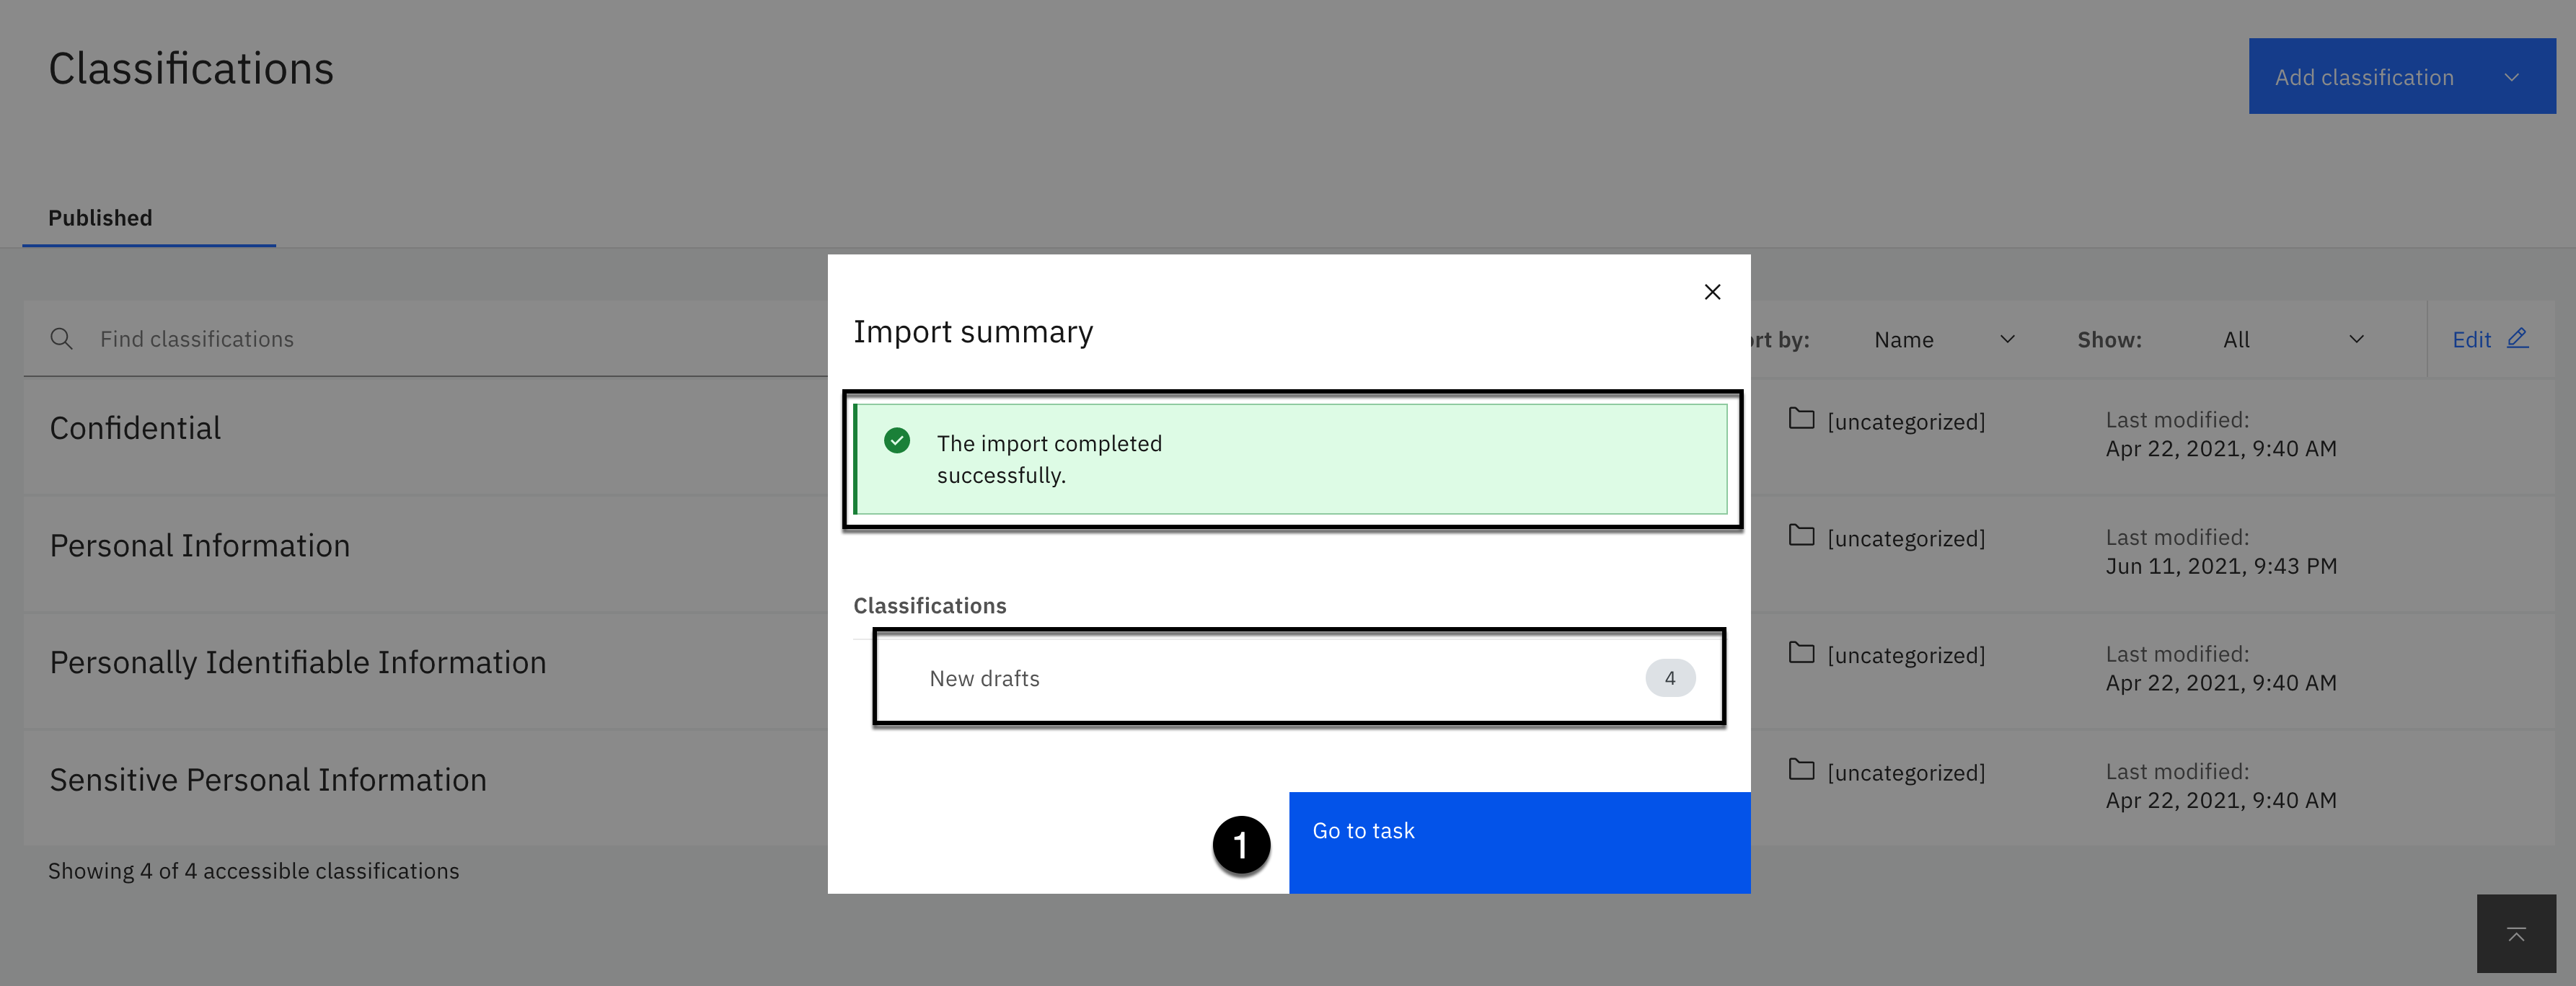This screenshot has height=986, width=2576.
Task: Switch to the Published tab
Action: point(101,218)
